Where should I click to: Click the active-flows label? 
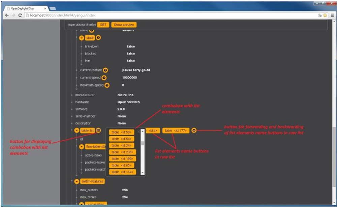(93, 155)
